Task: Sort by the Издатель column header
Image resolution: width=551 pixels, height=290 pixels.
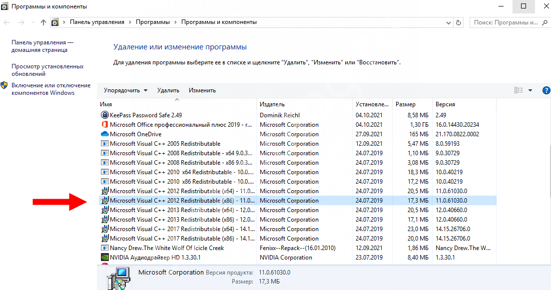Action: (304, 104)
